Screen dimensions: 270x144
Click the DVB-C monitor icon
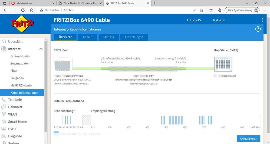pyautogui.click(x=4, y=129)
